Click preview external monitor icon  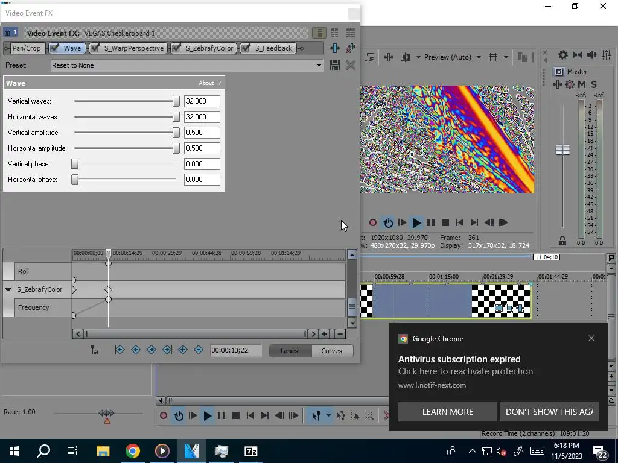tap(370, 57)
